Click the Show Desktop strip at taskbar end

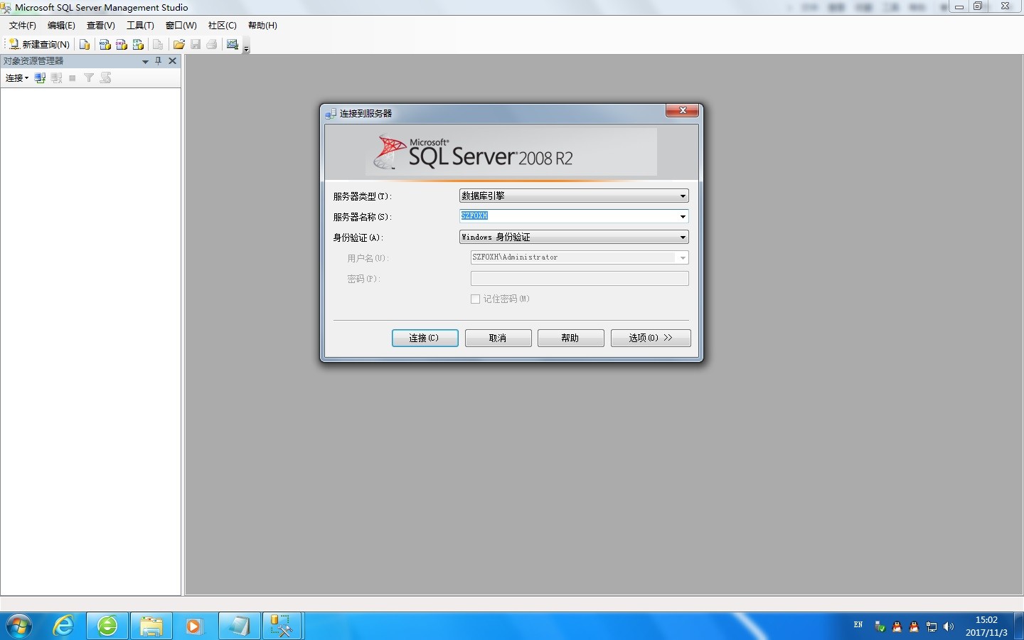(x=1019, y=626)
